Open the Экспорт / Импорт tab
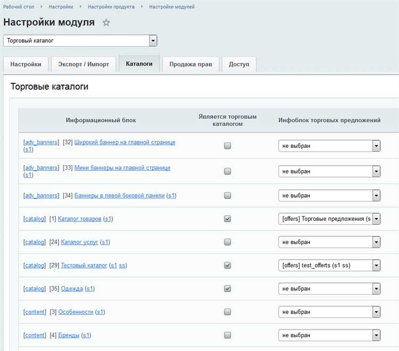The height and width of the screenshot is (351, 399). click(x=84, y=64)
